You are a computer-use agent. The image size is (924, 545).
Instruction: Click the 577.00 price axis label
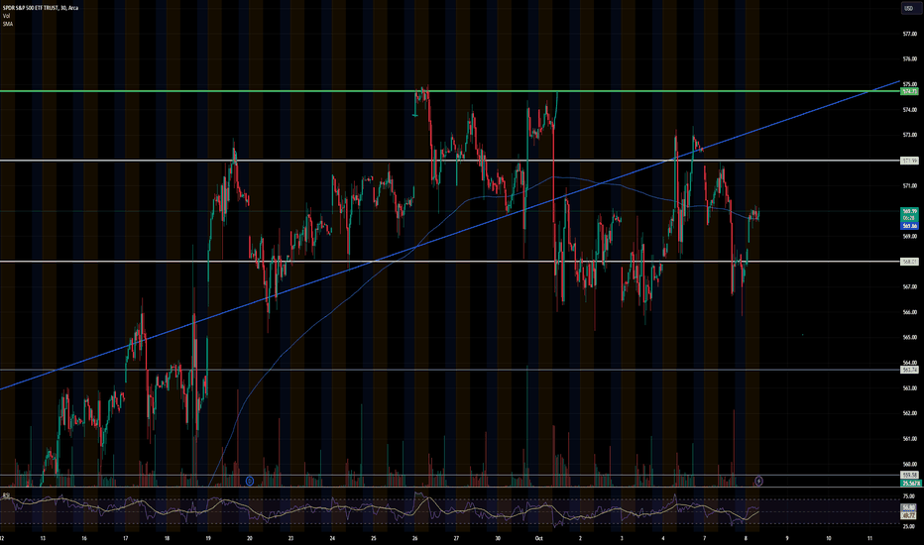point(909,34)
